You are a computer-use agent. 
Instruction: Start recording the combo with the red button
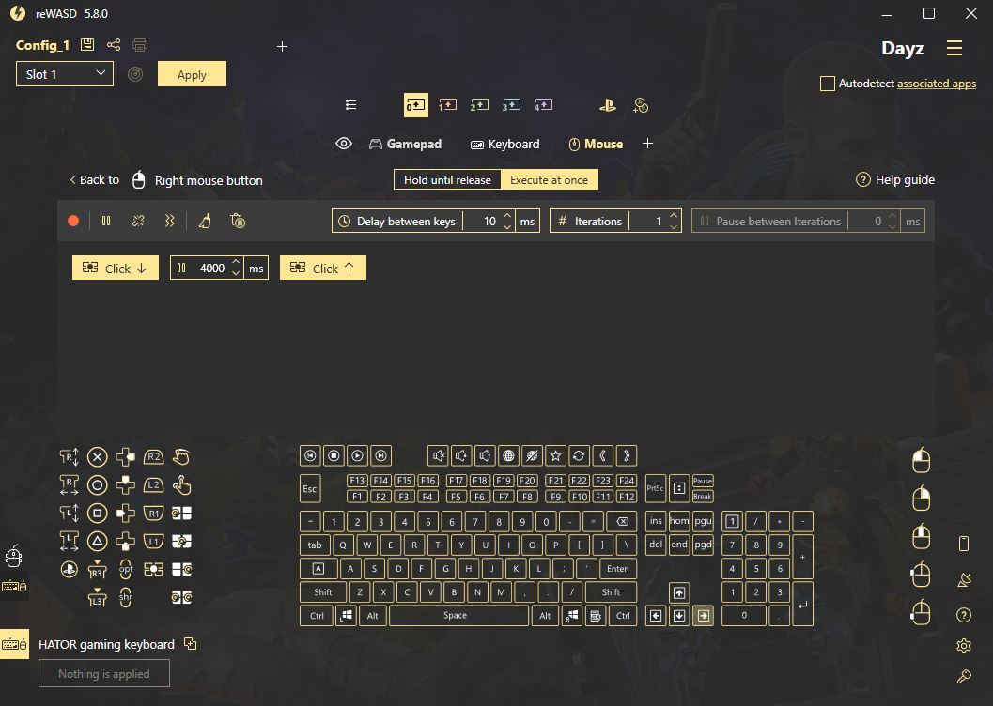(73, 221)
